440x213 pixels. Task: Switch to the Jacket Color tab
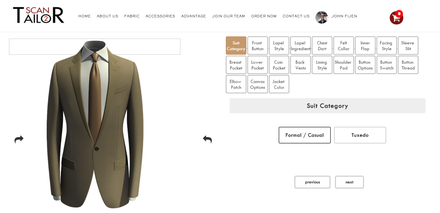tap(279, 84)
